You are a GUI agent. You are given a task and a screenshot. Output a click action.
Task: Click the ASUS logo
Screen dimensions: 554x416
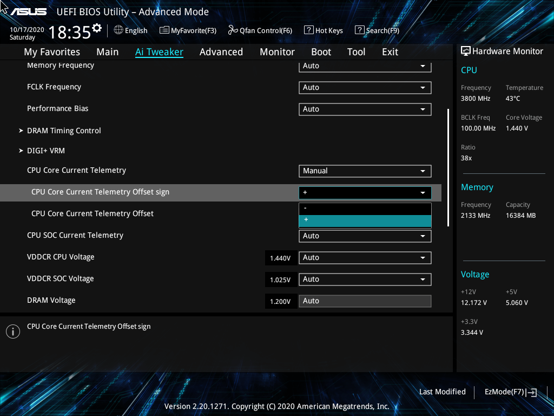point(29,12)
